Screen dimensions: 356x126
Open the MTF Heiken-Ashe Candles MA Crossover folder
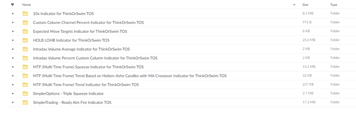pyautogui.click(x=130, y=76)
